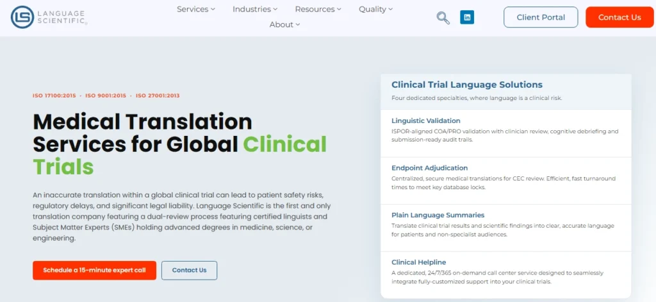Click the Clinical Trial Language Solutions heading

pos(467,85)
